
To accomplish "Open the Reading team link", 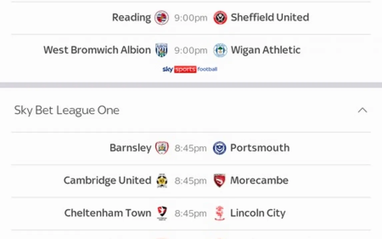I will coord(131,17).
